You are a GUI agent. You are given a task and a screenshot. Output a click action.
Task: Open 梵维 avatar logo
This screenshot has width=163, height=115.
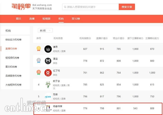(x=48, y=97)
